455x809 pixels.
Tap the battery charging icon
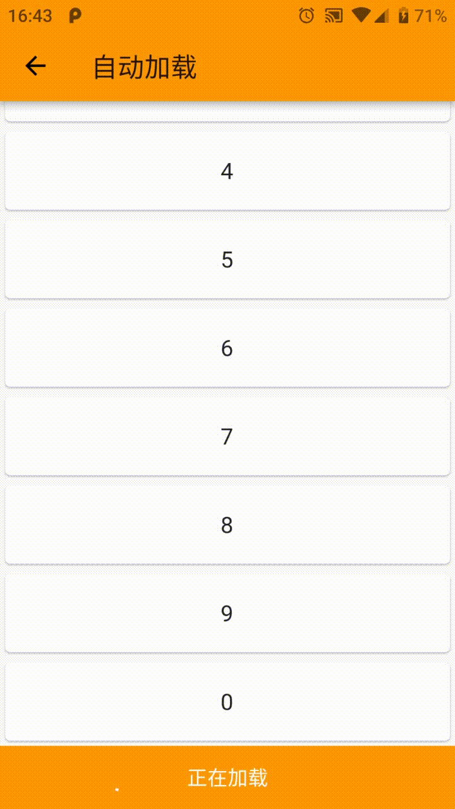point(403,16)
